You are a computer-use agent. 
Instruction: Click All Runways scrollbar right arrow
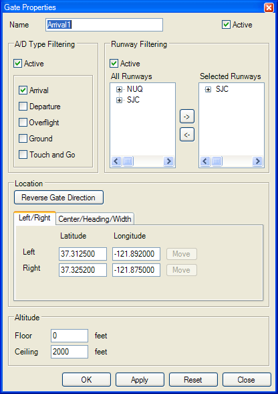point(168,161)
